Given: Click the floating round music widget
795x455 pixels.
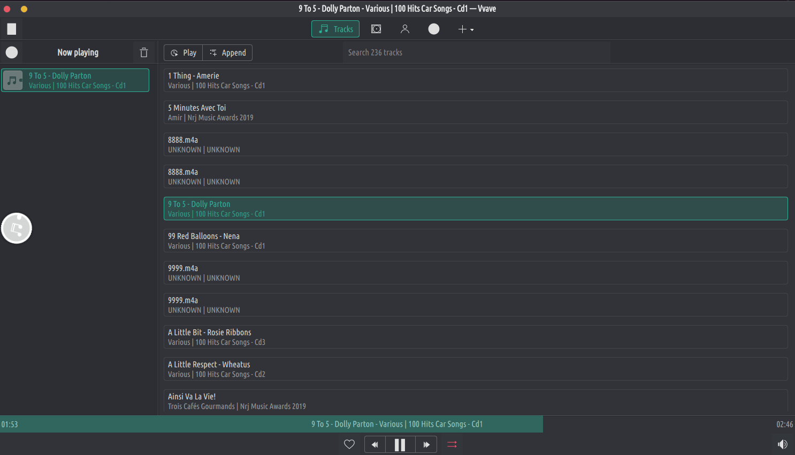Looking at the screenshot, I should click(17, 228).
